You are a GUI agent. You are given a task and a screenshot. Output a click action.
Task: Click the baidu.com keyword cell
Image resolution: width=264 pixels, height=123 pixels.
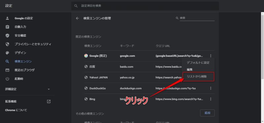coord(127,67)
